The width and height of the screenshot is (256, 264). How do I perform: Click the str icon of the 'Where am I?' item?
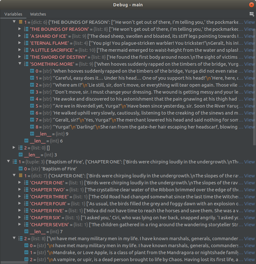pos(32,85)
